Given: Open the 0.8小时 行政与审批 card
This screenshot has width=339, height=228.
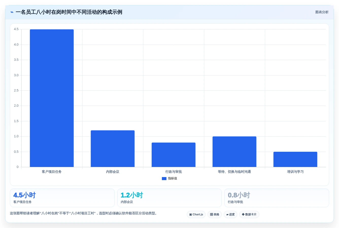Looking at the screenshot, I should (x=277, y=198).
